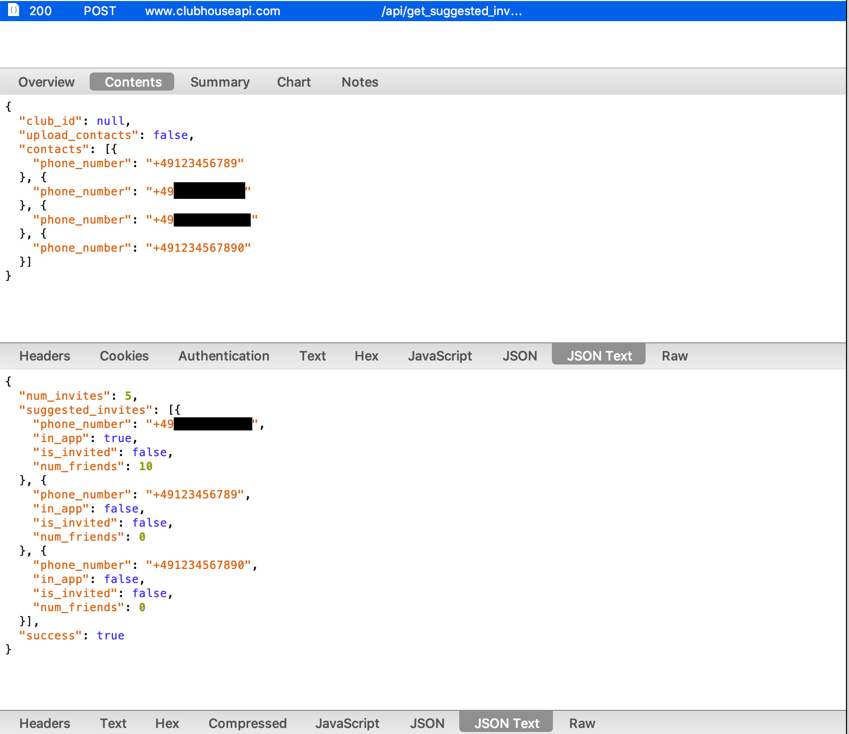This screenshot has height=734, width=849.
Task: Show request Raw view tab
Action: click(x=675, y=356)
